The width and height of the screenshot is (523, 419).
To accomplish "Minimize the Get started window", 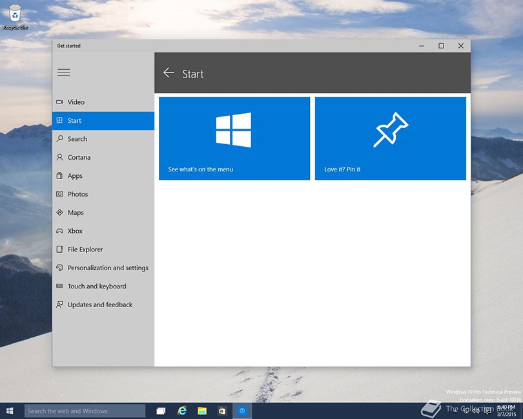I will click(422, 46).
